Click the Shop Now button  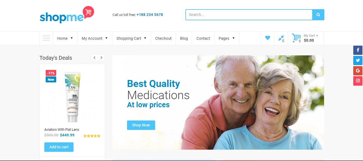click(x=141, y=125)
